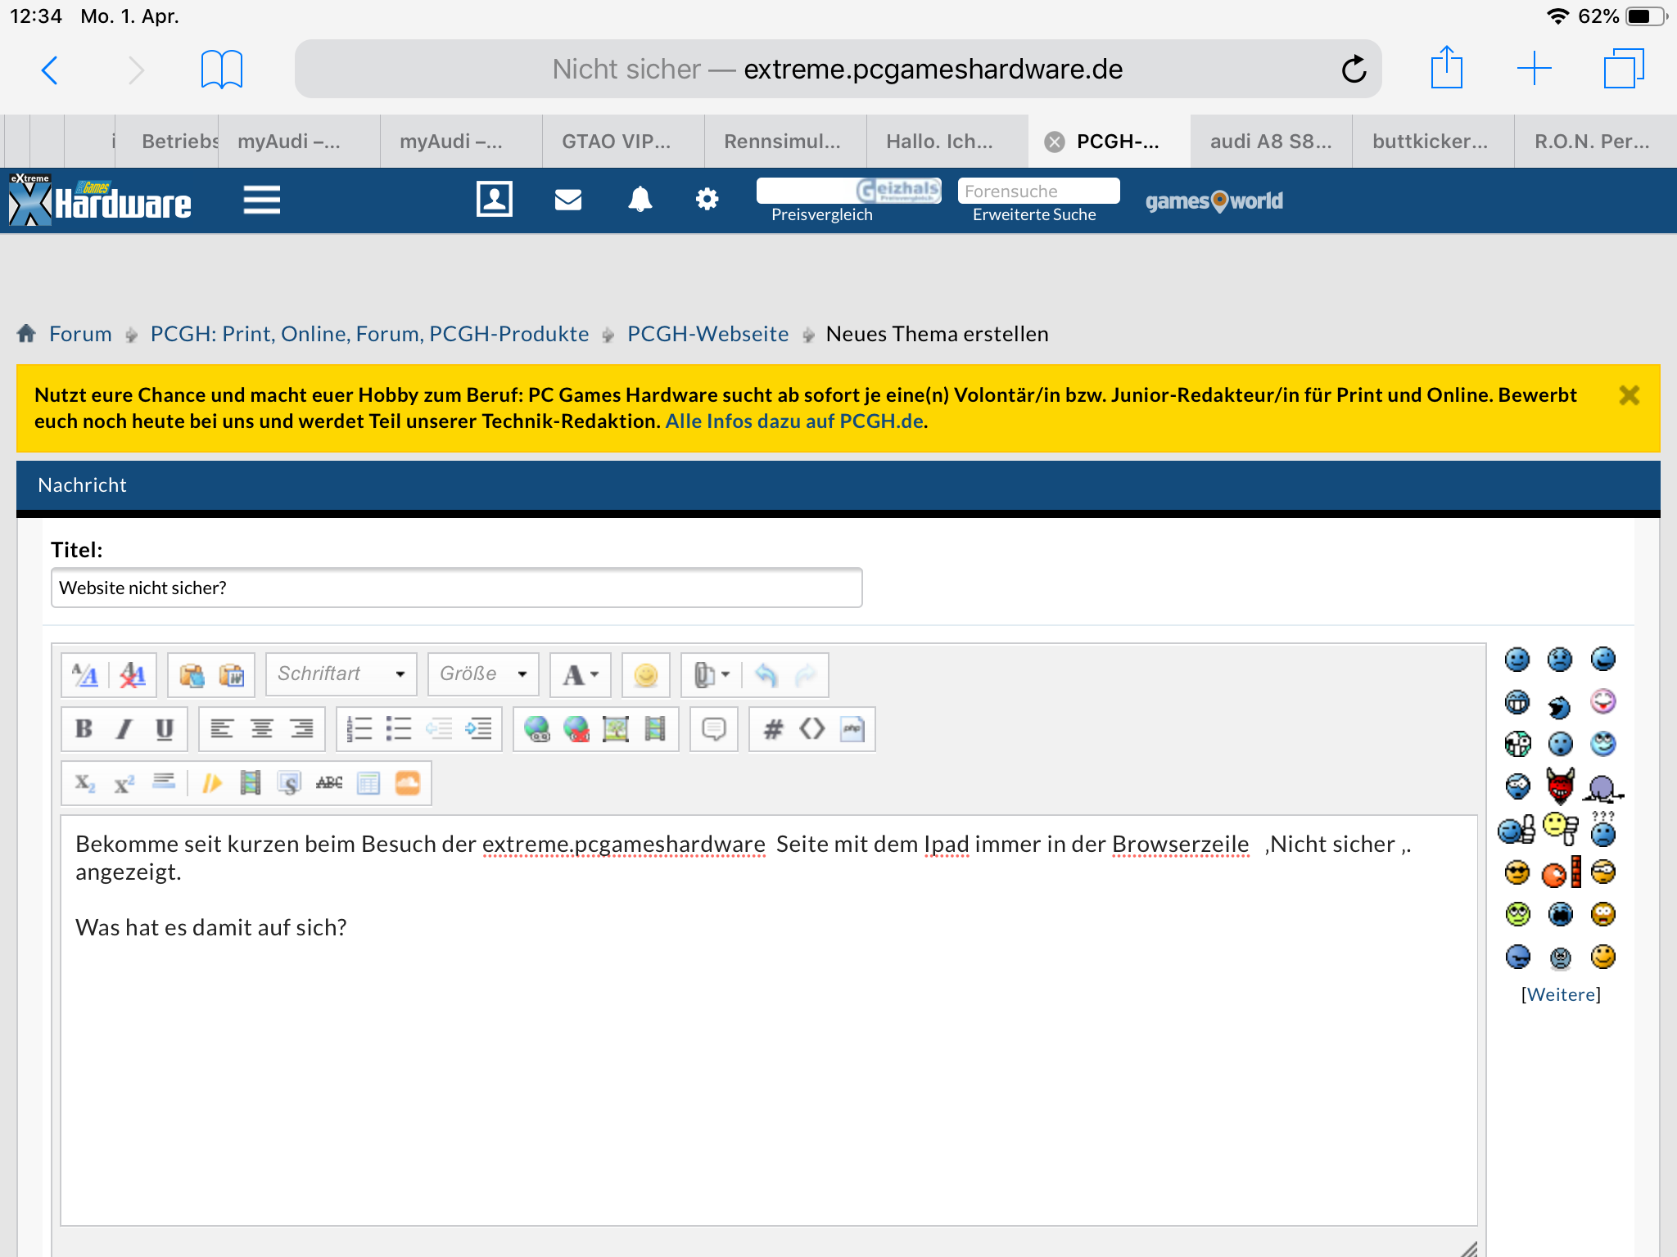
Task: Show the Safari tab overview icon
Action: [1624, 69]
